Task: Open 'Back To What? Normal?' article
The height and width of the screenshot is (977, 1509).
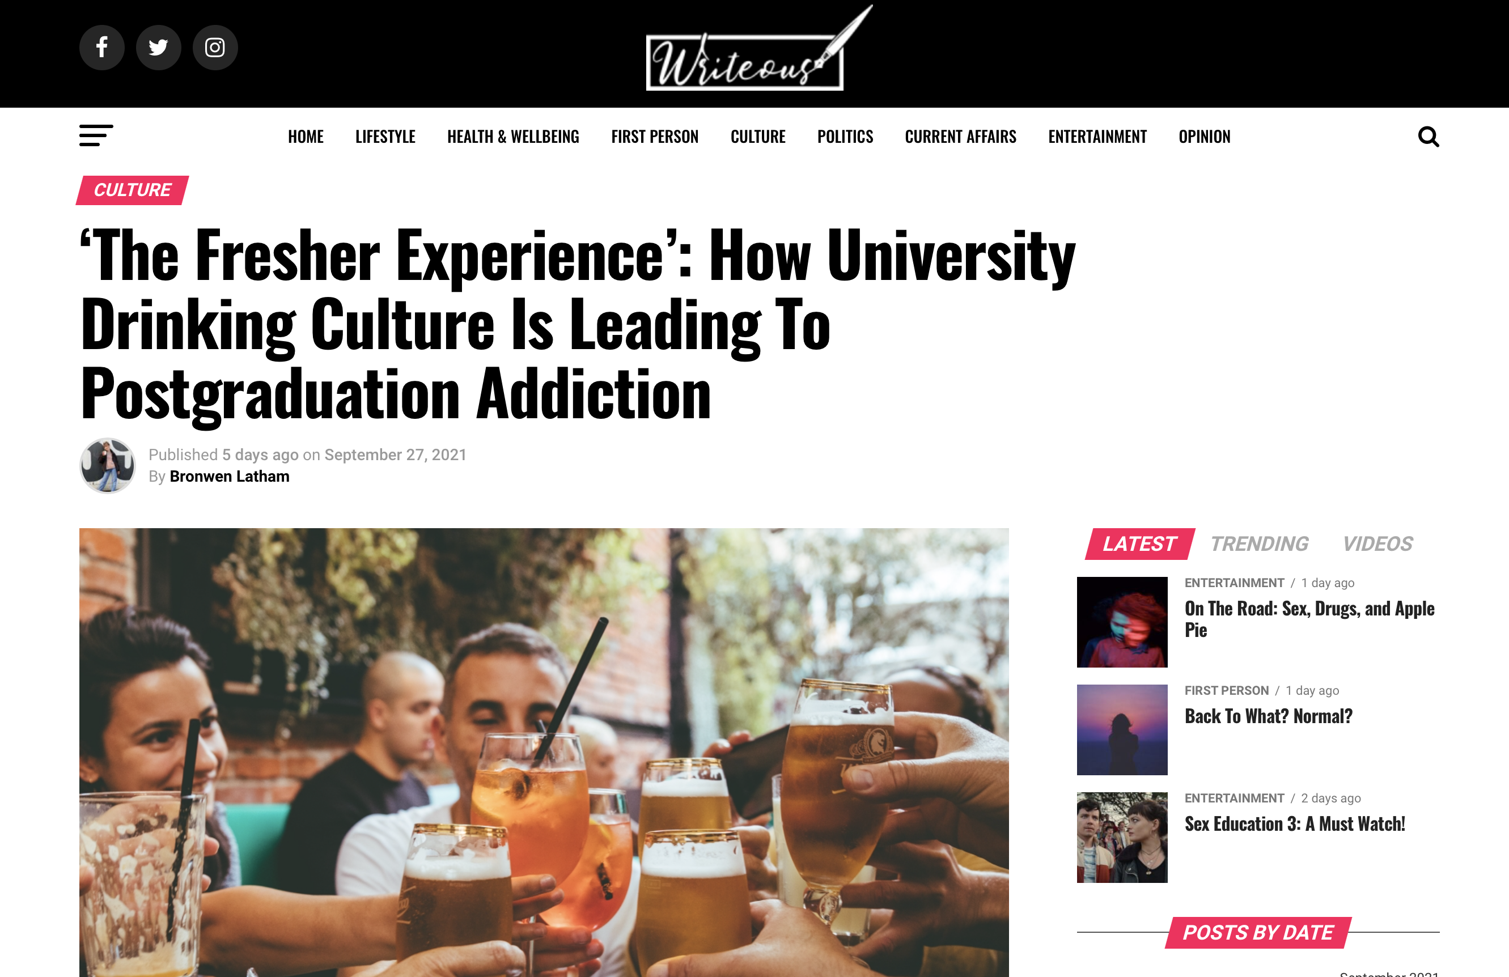Action: pyautogui.click(x=1268, y=716)
